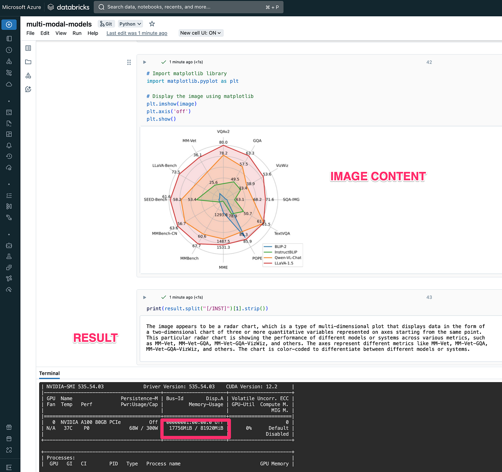
Task: Open the Python language selector dropdown
Action: [130, 24]
